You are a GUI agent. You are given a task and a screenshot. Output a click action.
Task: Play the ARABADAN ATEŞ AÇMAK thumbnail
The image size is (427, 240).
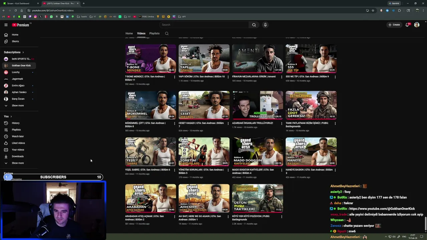click(150, 198)
